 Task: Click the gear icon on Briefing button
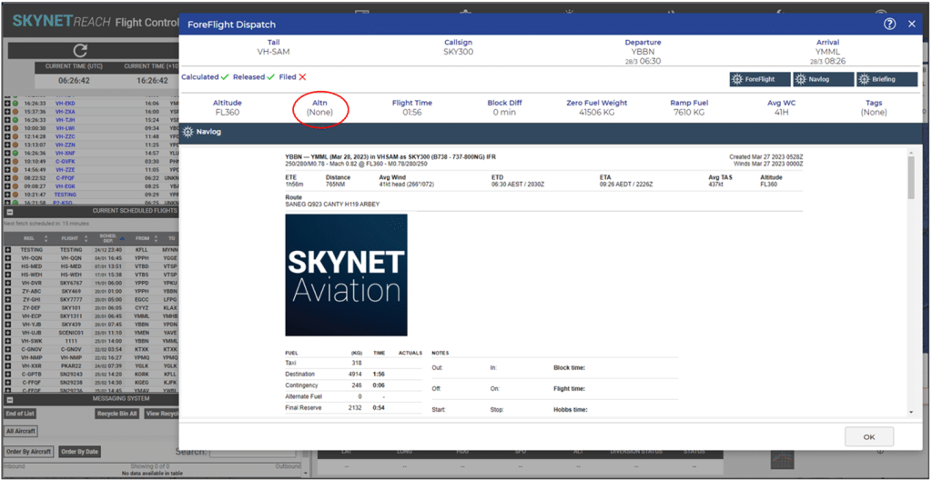click(x=864, y=79)
